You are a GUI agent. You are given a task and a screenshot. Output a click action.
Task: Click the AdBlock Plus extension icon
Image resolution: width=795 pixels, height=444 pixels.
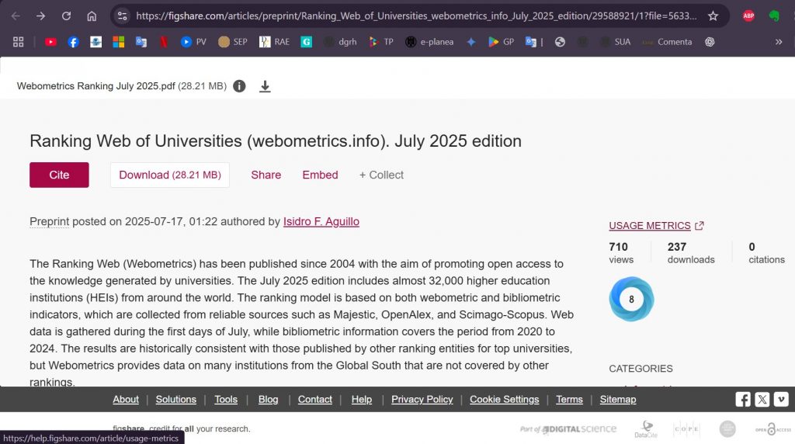(748, 16)
